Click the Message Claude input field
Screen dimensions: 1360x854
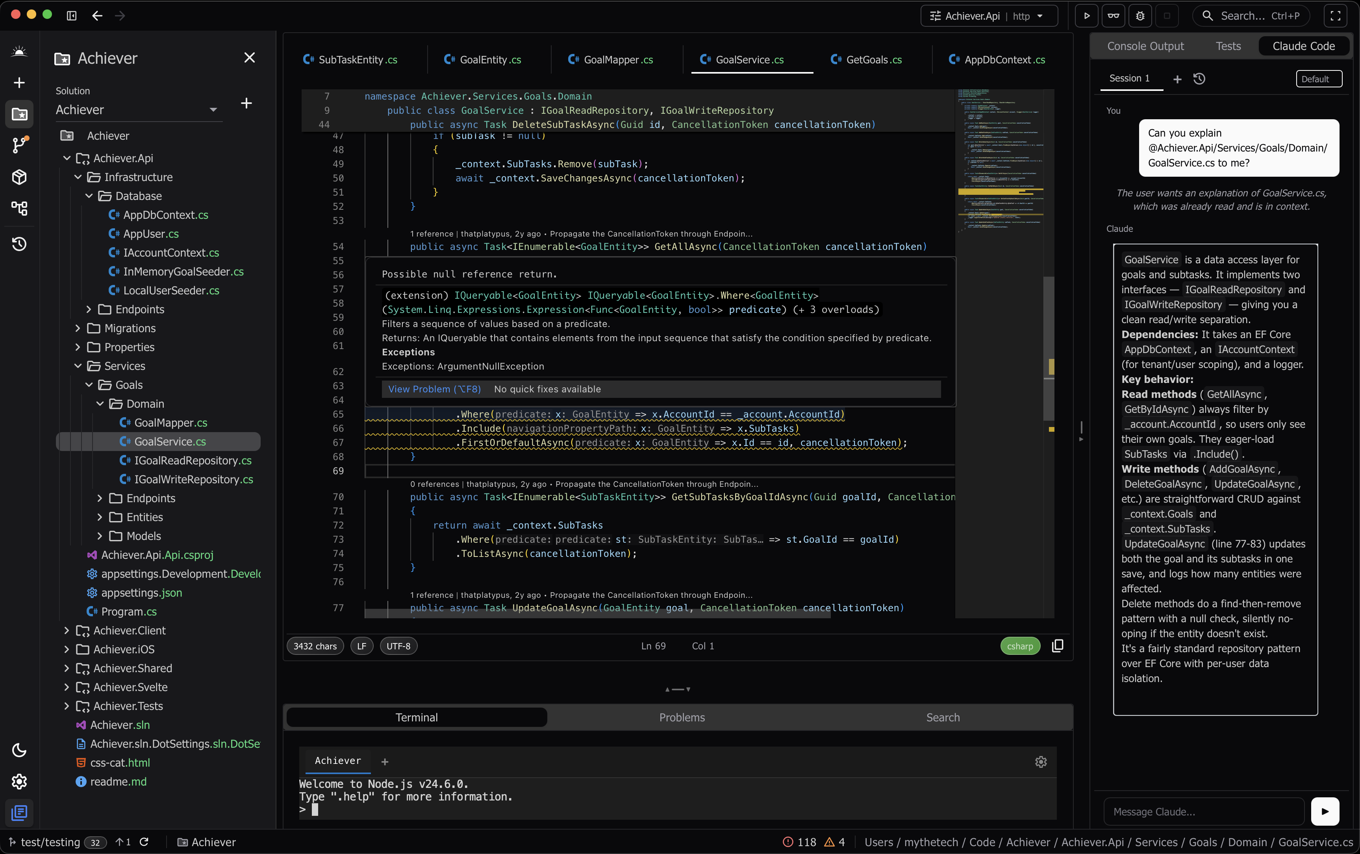[1204, 811]
